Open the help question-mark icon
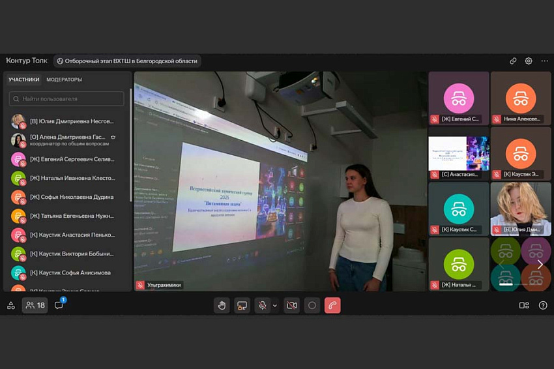Image resolution: width=554 pixels, height=369 pixels. coord(543,305)
